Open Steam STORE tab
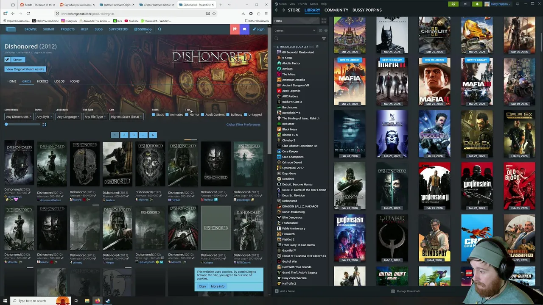Screen dimensions: 543x305 coord(294,10)
